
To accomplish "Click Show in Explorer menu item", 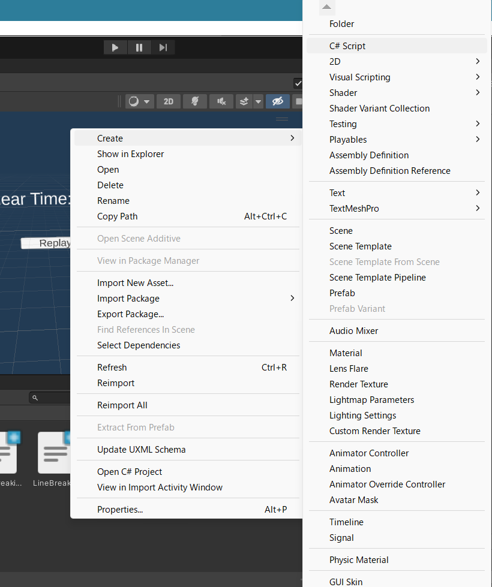I will point(130,154).
